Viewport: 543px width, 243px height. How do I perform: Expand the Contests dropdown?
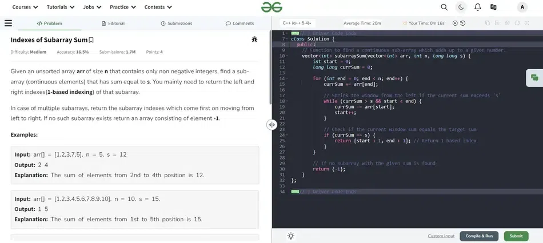click(158, 7)
